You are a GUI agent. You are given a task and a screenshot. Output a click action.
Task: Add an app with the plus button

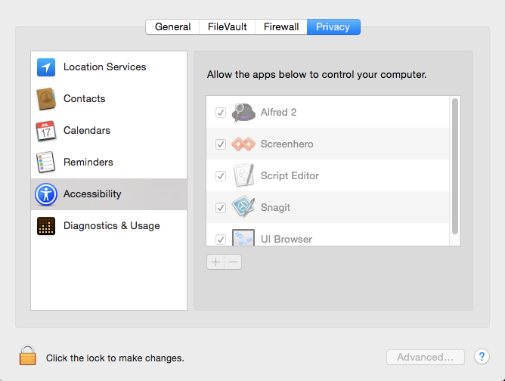point(215,262)
